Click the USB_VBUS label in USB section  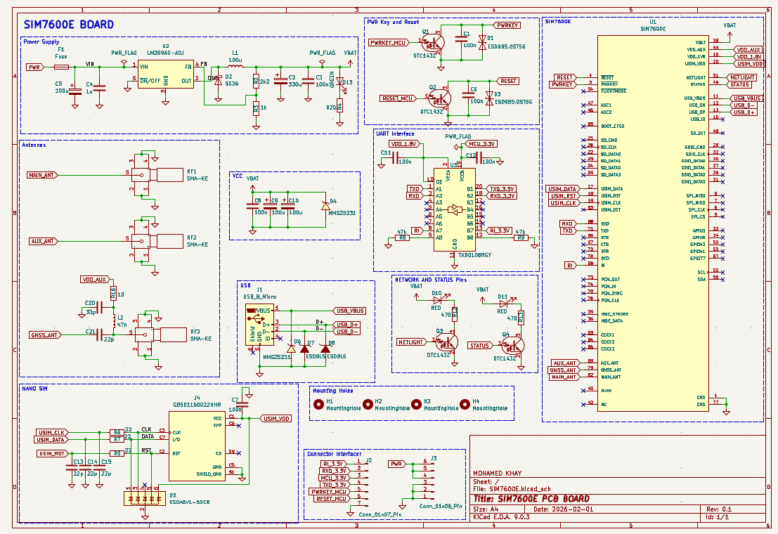[x=350, y=311]
